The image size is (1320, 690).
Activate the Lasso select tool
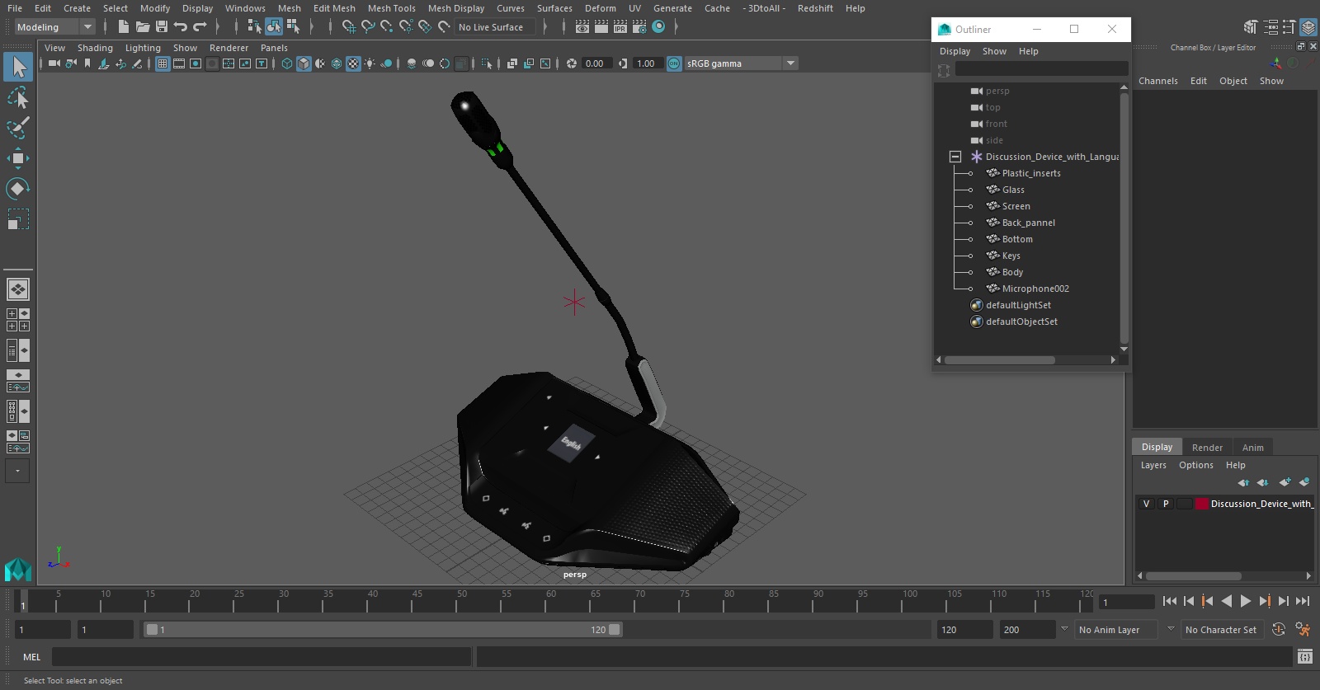pyautogui.click(x=18, y=98)
